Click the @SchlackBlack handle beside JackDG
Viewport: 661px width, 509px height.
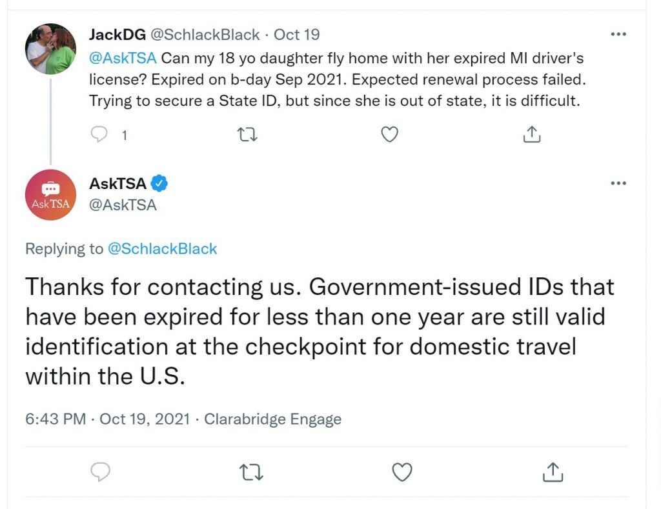tap(205, 35)
